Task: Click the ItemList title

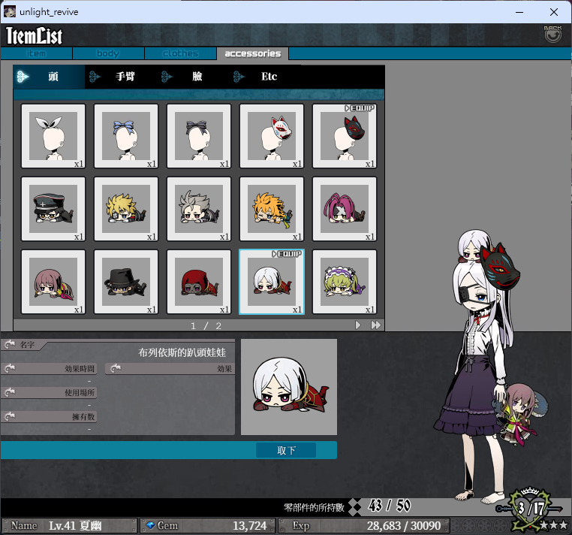Action: 35,35
